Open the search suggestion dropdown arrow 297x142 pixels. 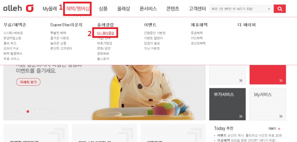click(269, 9)
